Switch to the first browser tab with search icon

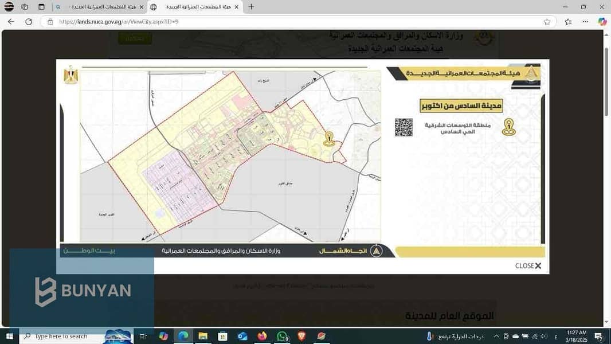[99, 7]
